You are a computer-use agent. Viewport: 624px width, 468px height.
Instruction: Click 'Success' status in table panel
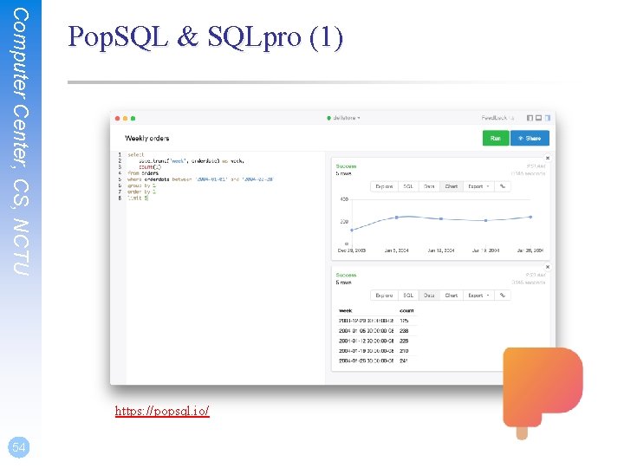click(346, 275)
